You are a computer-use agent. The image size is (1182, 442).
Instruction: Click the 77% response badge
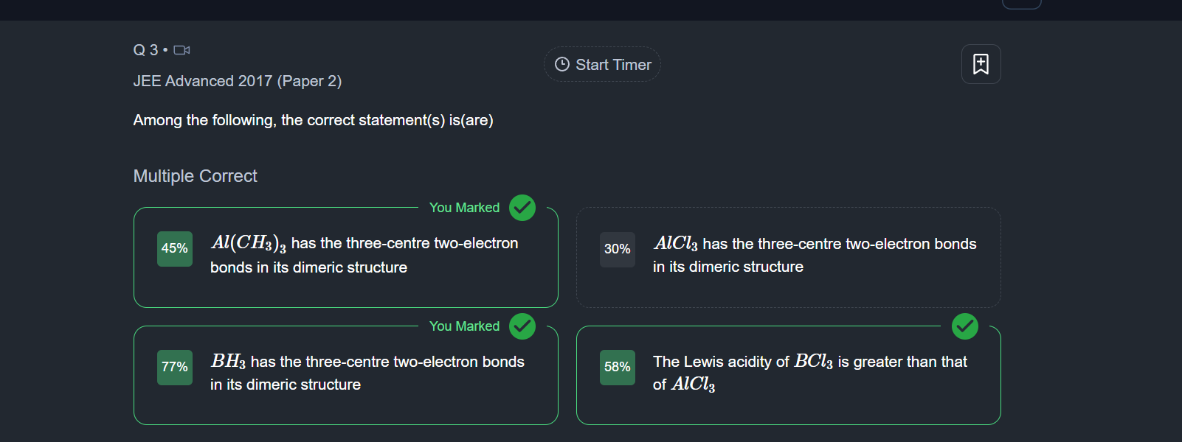click(175, 368)
